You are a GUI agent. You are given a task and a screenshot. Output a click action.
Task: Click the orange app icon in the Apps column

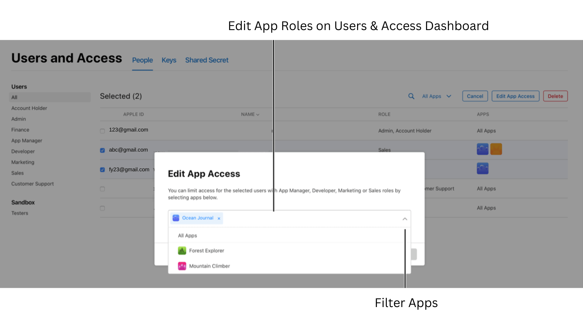(496, 149)
